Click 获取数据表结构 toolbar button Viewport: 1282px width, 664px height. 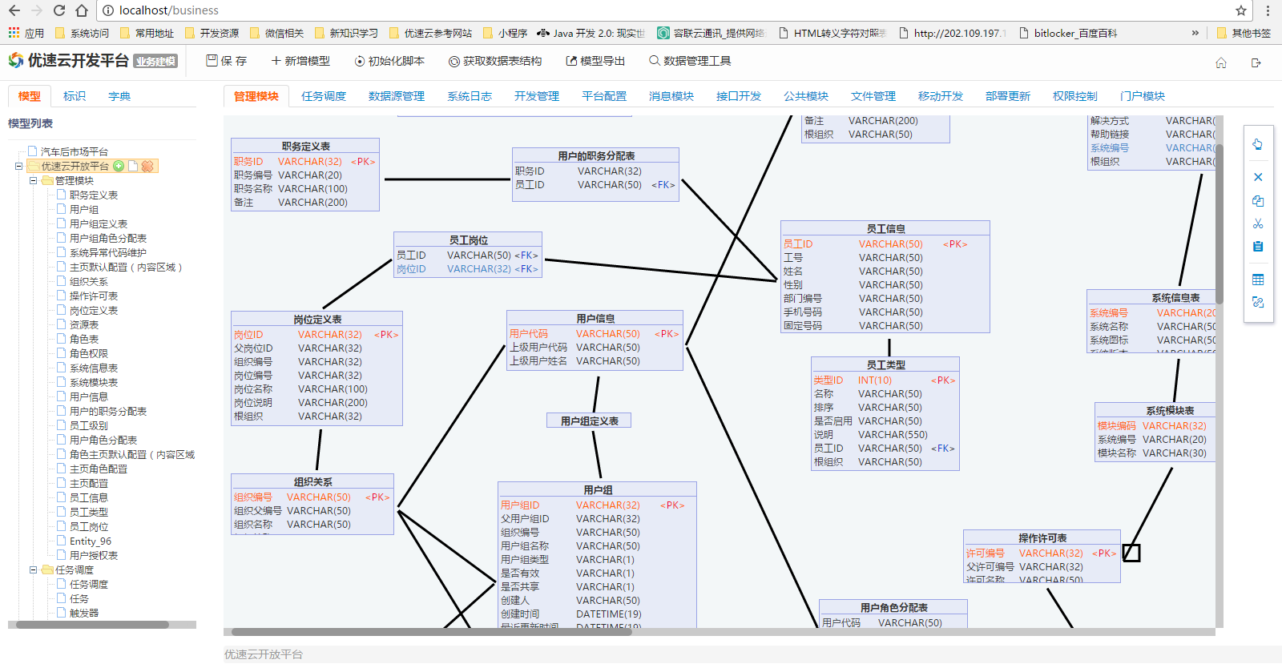tap(495, 61)
